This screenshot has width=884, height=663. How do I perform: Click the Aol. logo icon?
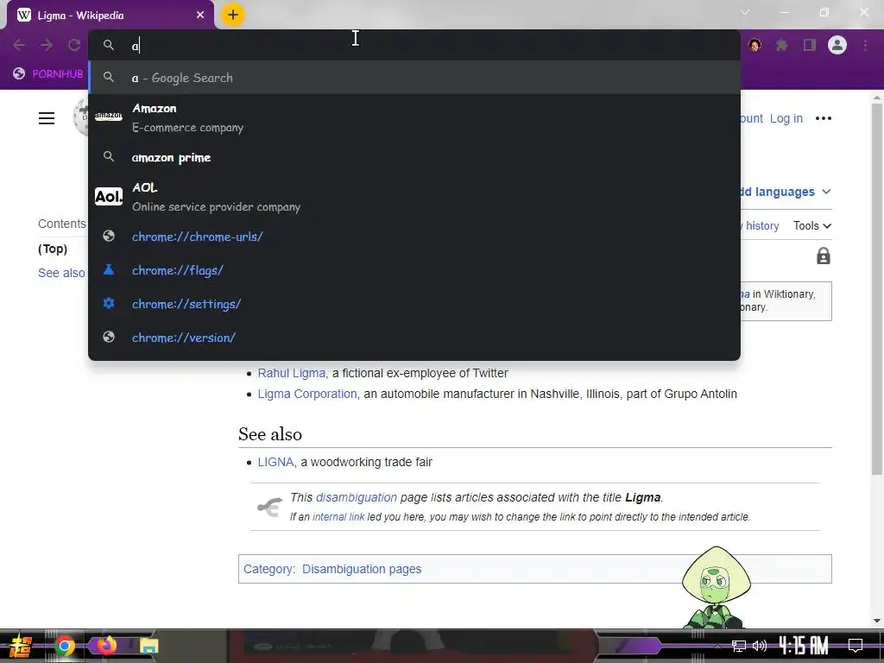(109, 196)
